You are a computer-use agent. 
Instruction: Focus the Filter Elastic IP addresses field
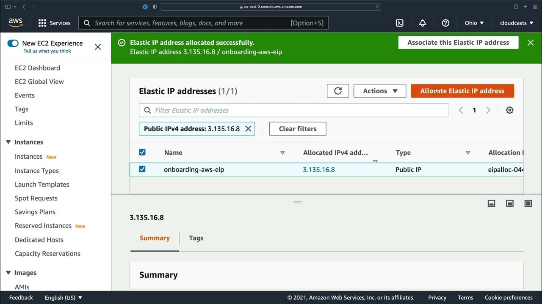click(x=294, y=110)
